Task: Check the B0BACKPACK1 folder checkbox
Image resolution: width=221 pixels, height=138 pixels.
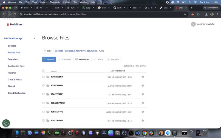Action: (43, 103)
